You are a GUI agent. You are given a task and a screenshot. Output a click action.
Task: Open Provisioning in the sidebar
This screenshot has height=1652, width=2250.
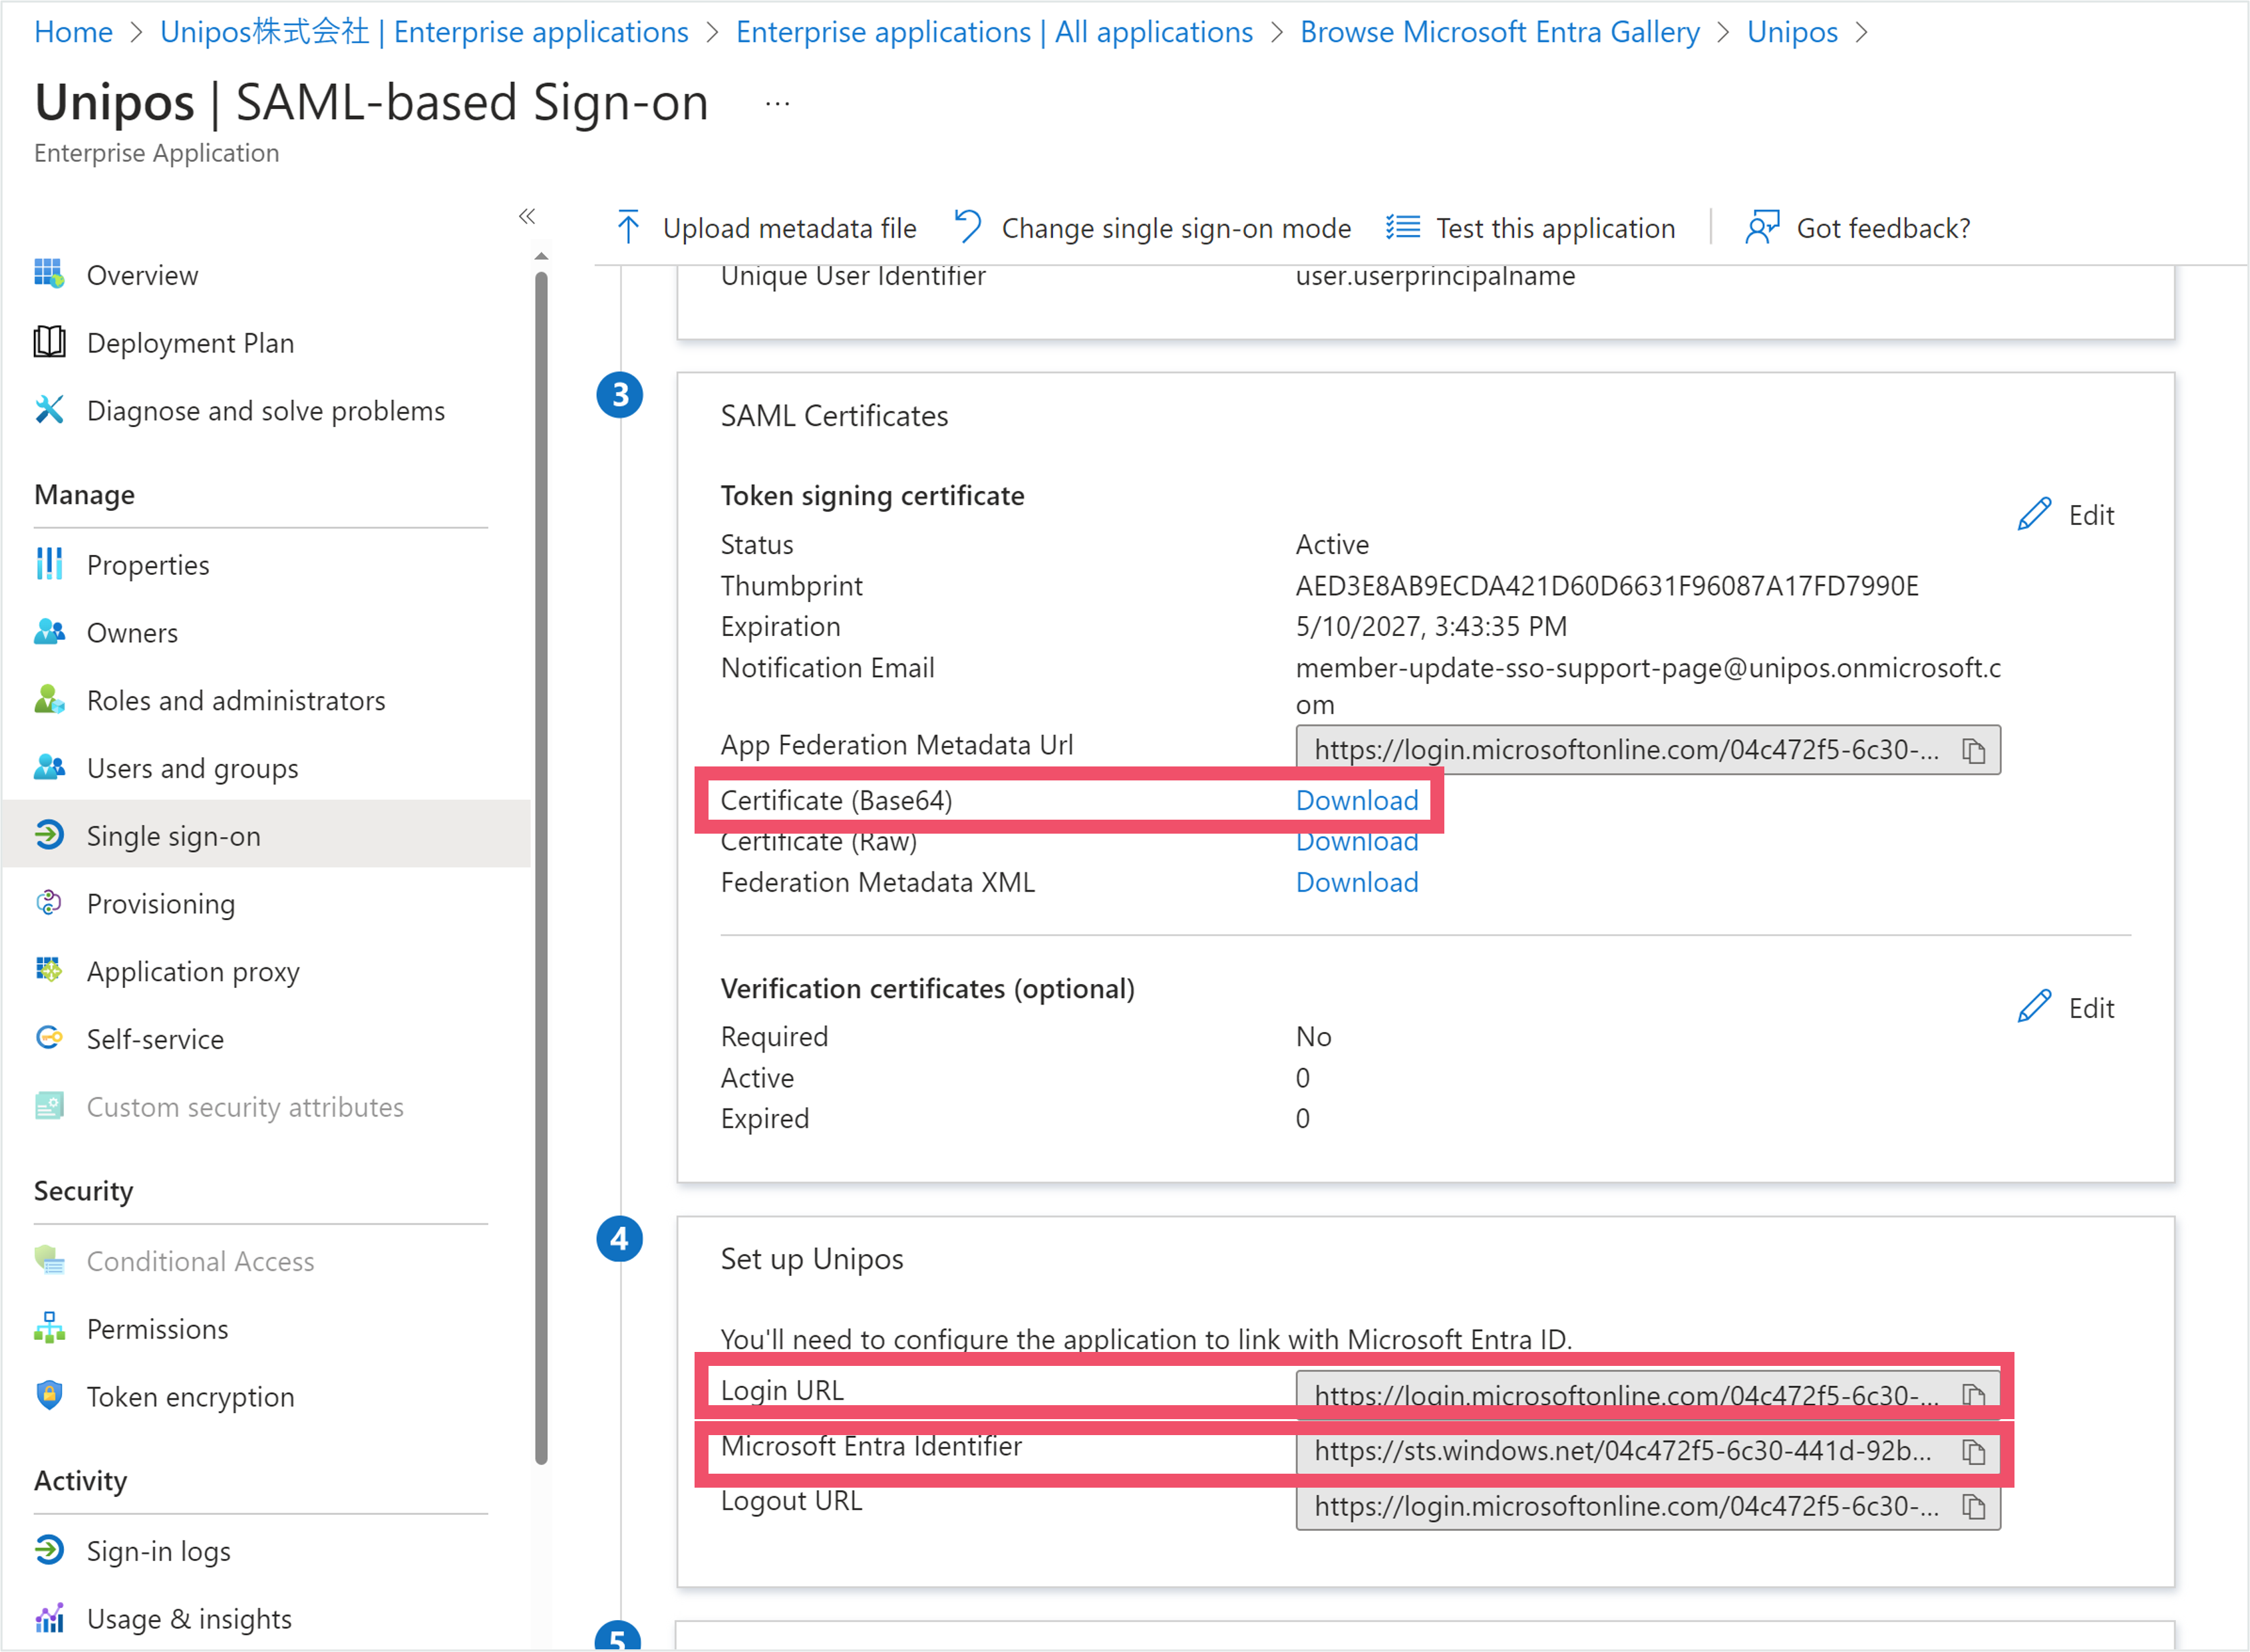161,904
